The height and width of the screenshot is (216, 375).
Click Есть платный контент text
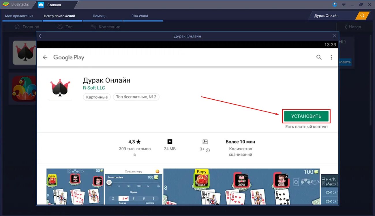click(307, 126)
